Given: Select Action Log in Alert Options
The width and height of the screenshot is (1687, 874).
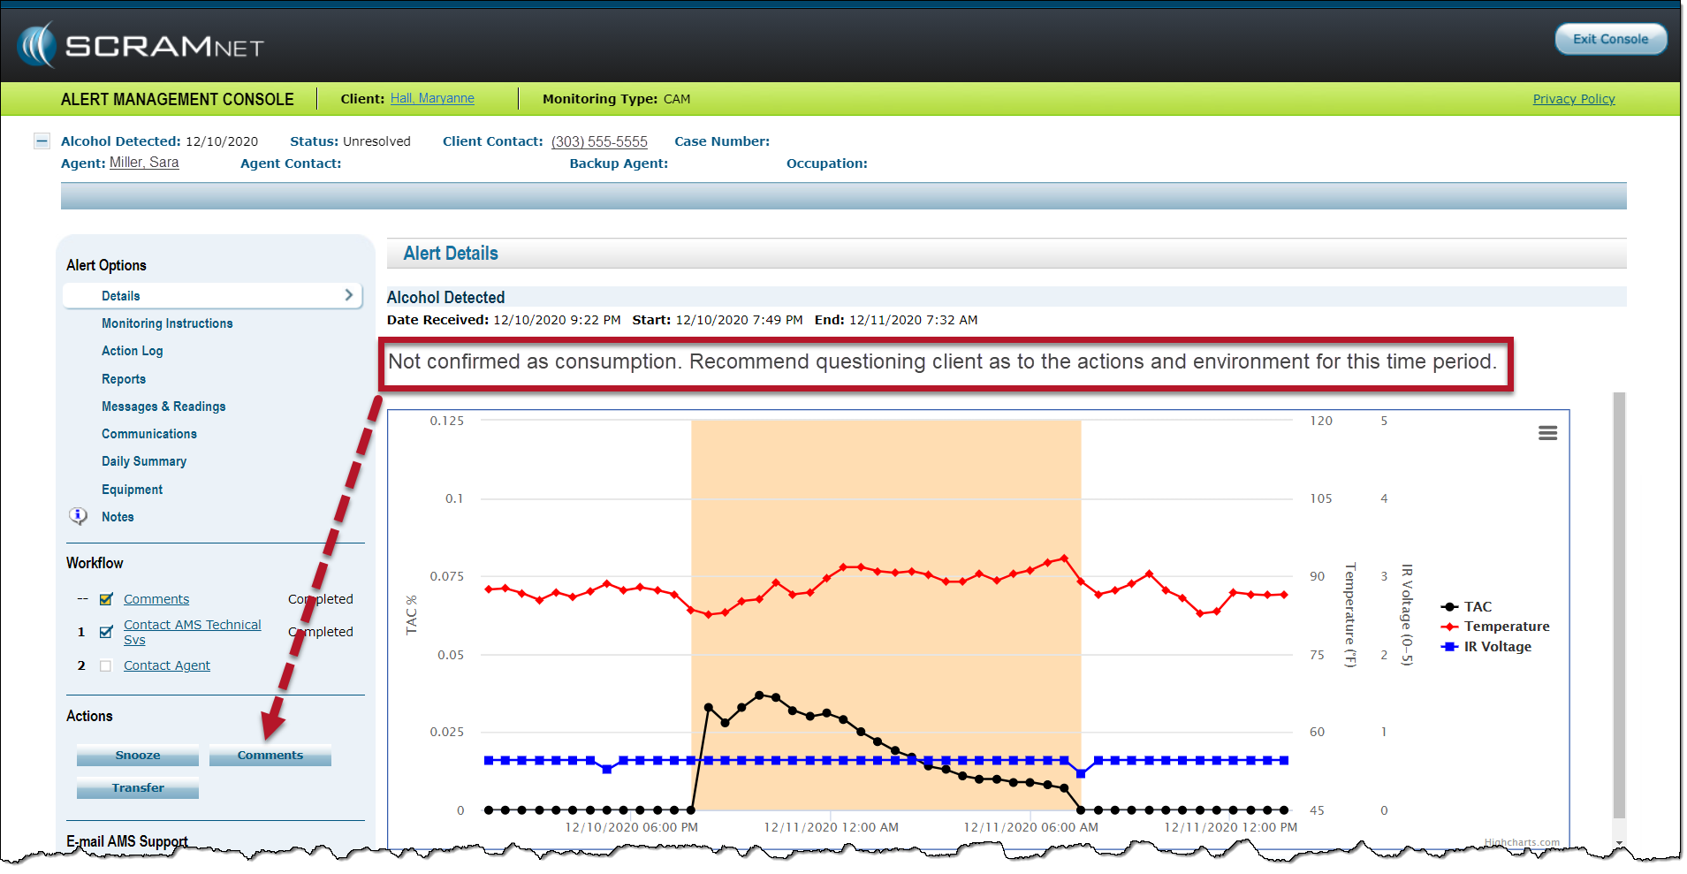Looking at the screenshot, I should pos(132,351).
